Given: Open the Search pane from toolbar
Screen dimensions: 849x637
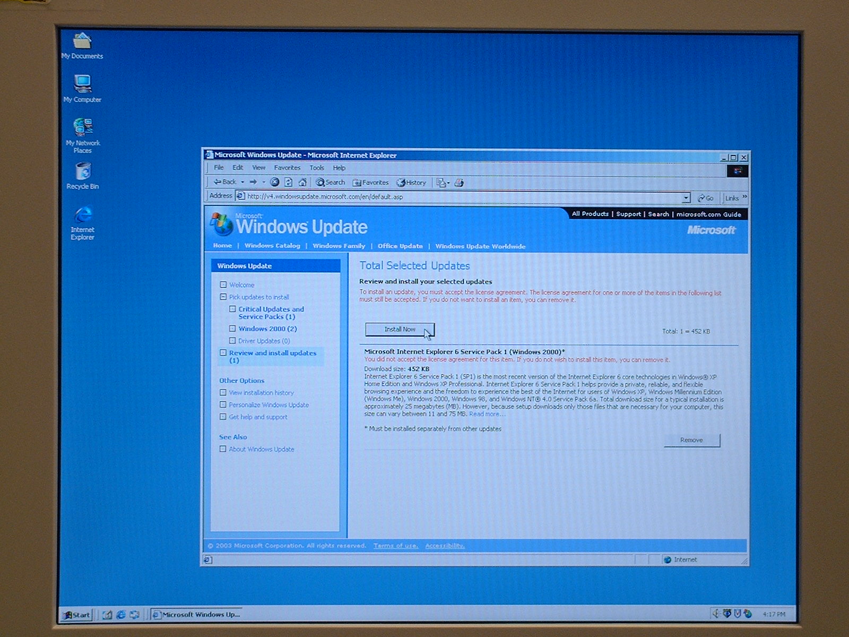Looking at the screenshot, I should click(330, 182).
